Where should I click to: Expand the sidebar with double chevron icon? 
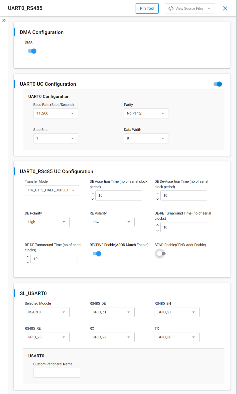(4, 20)
